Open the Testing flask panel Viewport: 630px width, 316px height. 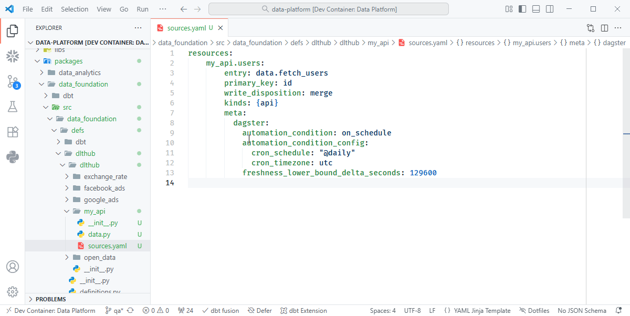tap(13, 107)
